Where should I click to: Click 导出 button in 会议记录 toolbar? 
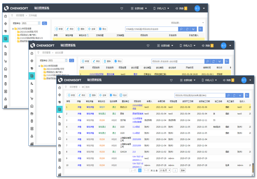click(x=118, y=61)
